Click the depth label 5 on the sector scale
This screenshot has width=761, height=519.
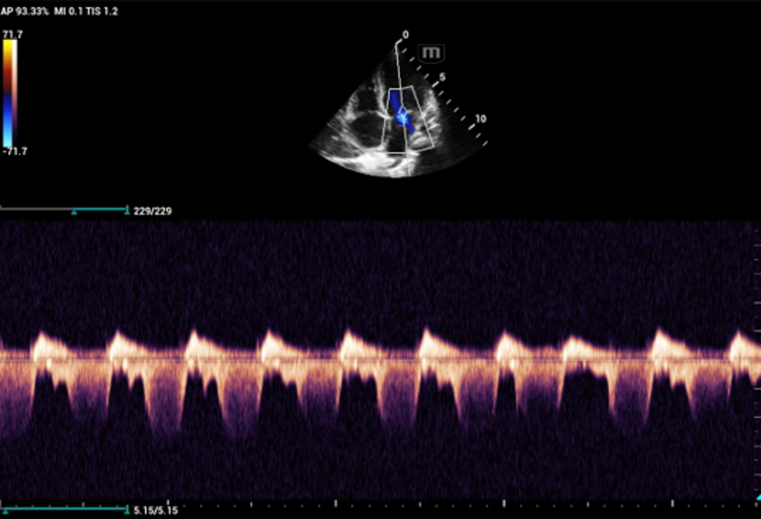click(442, 77)
